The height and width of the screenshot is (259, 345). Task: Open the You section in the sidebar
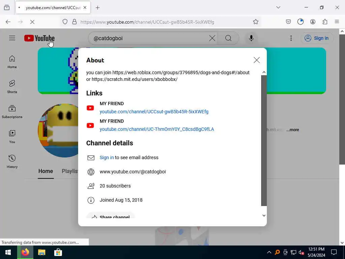(12, 137)
